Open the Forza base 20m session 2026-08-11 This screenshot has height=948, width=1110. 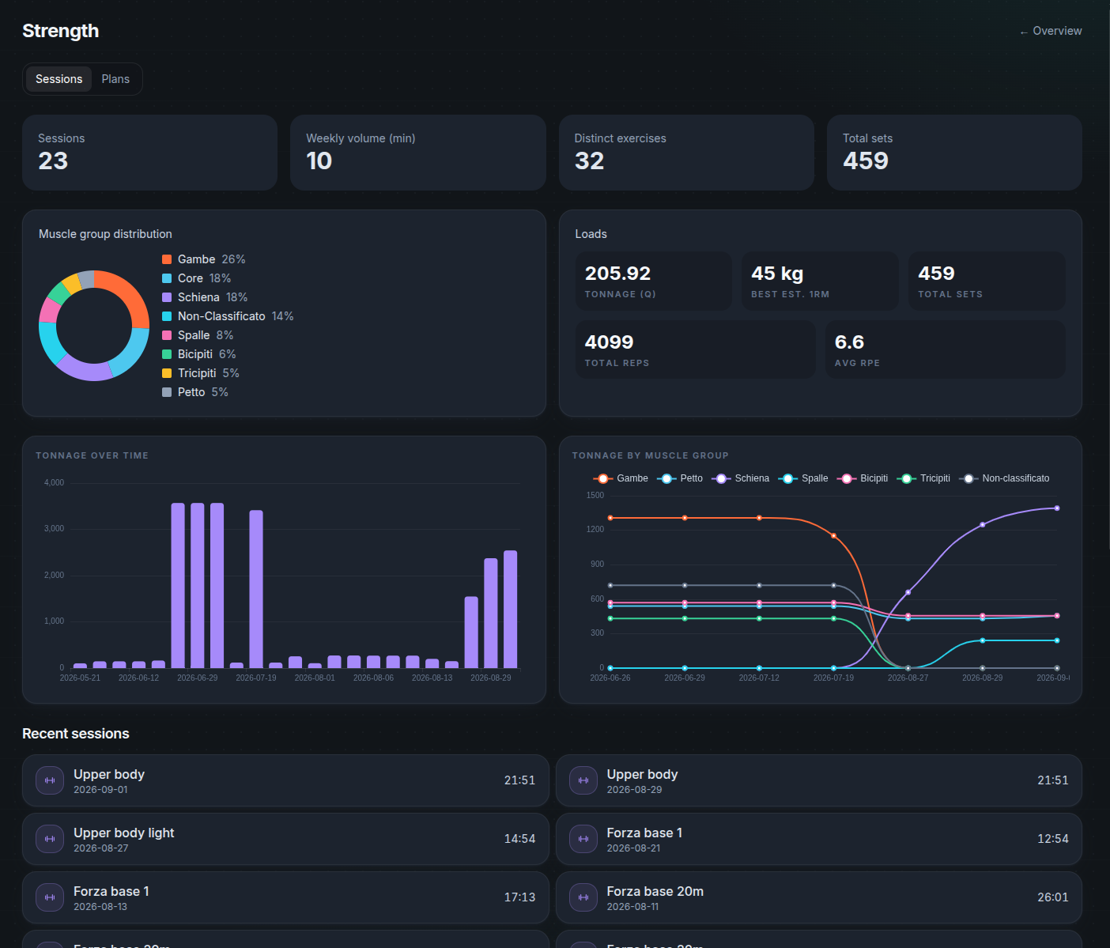[x=819, y=897]
